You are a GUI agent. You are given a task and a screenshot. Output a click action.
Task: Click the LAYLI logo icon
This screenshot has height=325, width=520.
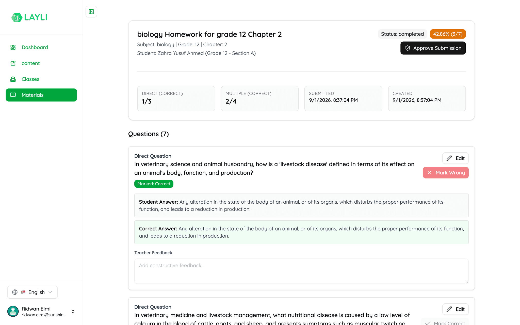(17, 18)
